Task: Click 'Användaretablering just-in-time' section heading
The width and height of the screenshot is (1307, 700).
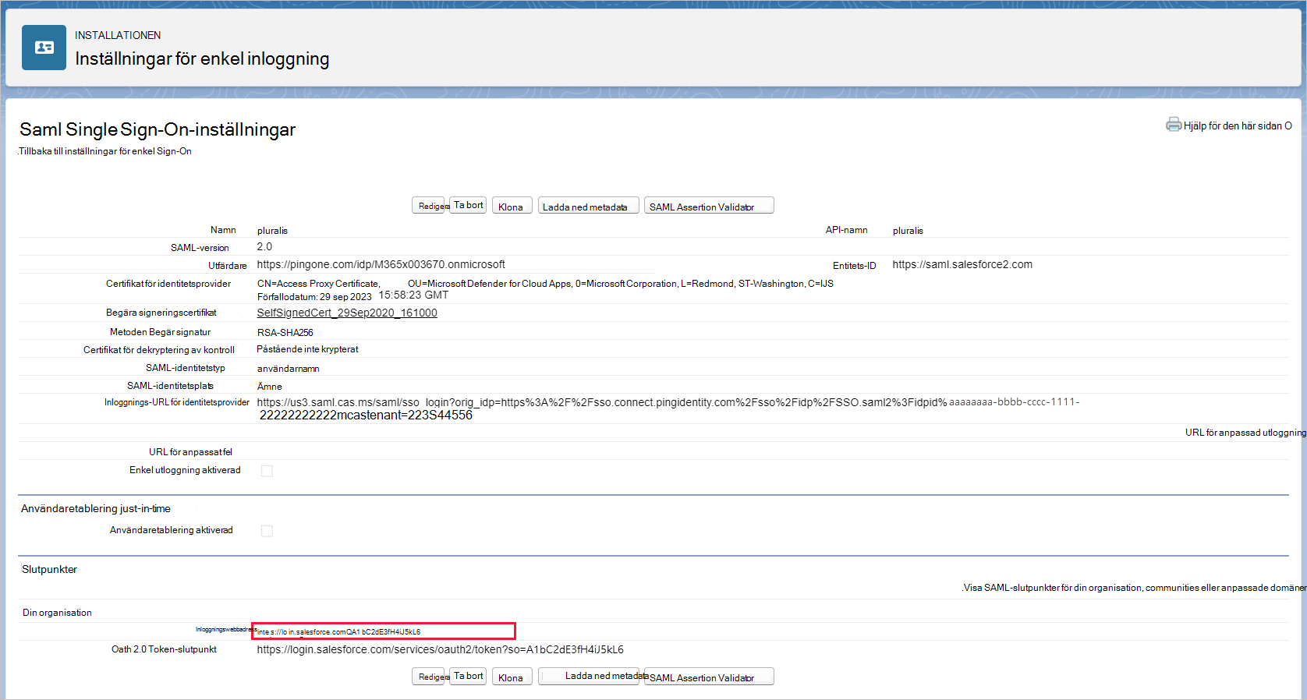Action: pos(96,508)
